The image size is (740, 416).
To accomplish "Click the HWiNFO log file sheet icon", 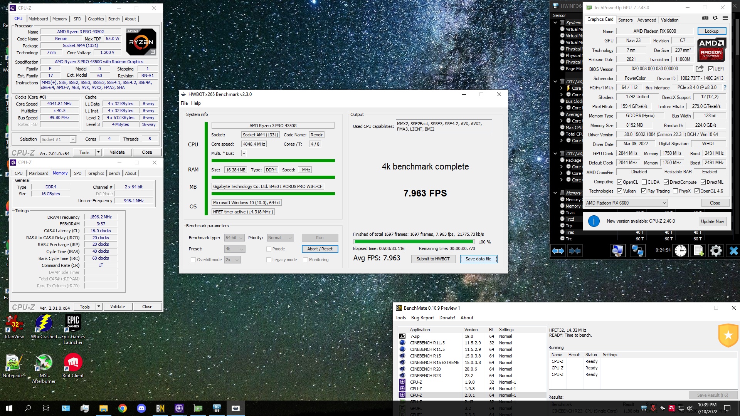I will (x=699, y=251).
